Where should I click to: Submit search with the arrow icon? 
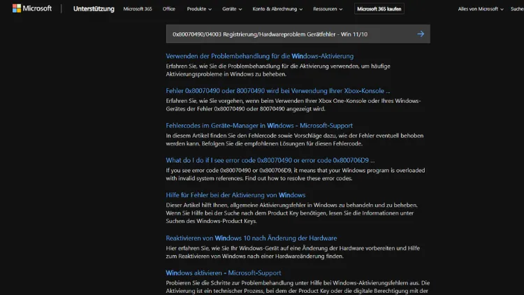[421, 34]
